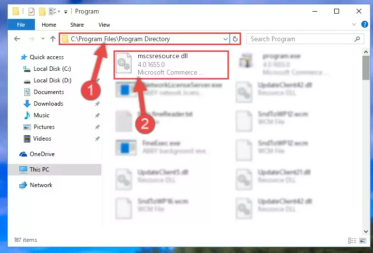373x253 pixels.
Task: Open Pictures in the sidebar
Action: click(x=44, y=127)
